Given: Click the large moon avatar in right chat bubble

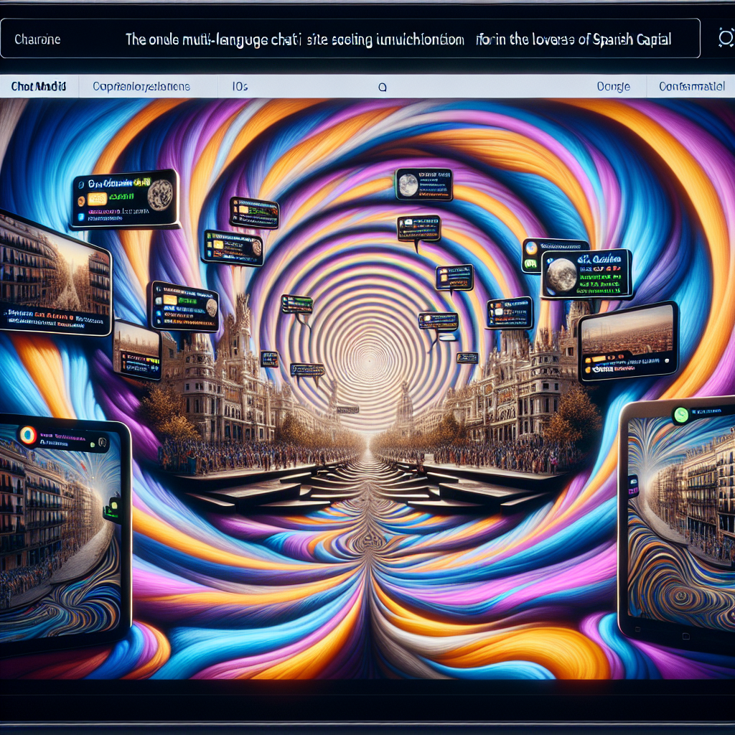Looking at the screenshot, I should point(560,275).
